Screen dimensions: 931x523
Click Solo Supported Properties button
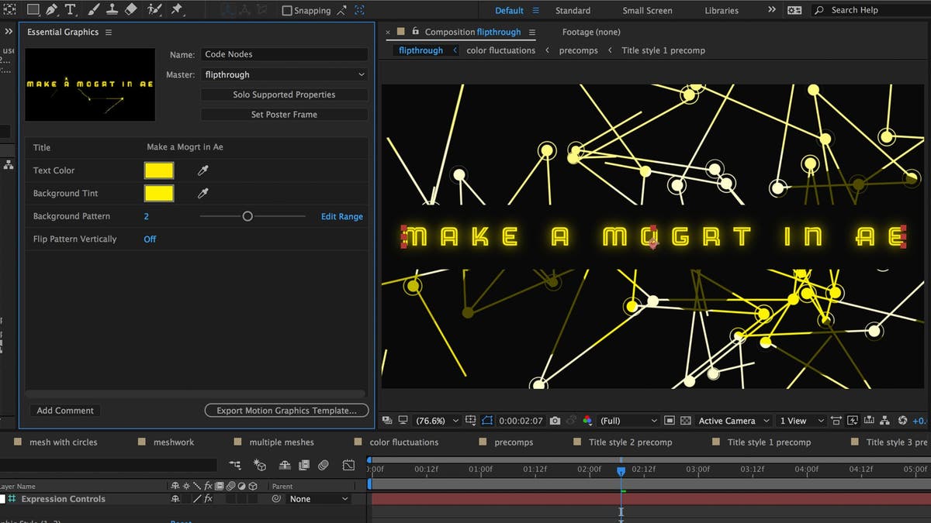click(x=284, y=95)
